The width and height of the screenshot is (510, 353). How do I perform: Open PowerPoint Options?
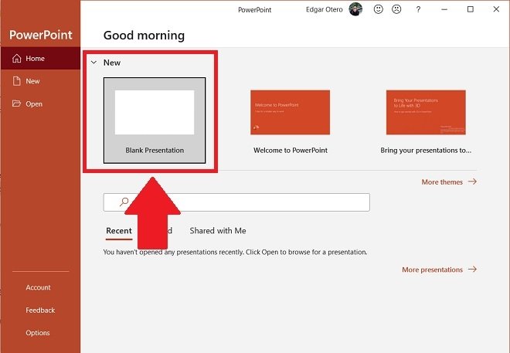click(x=38, y=333)
